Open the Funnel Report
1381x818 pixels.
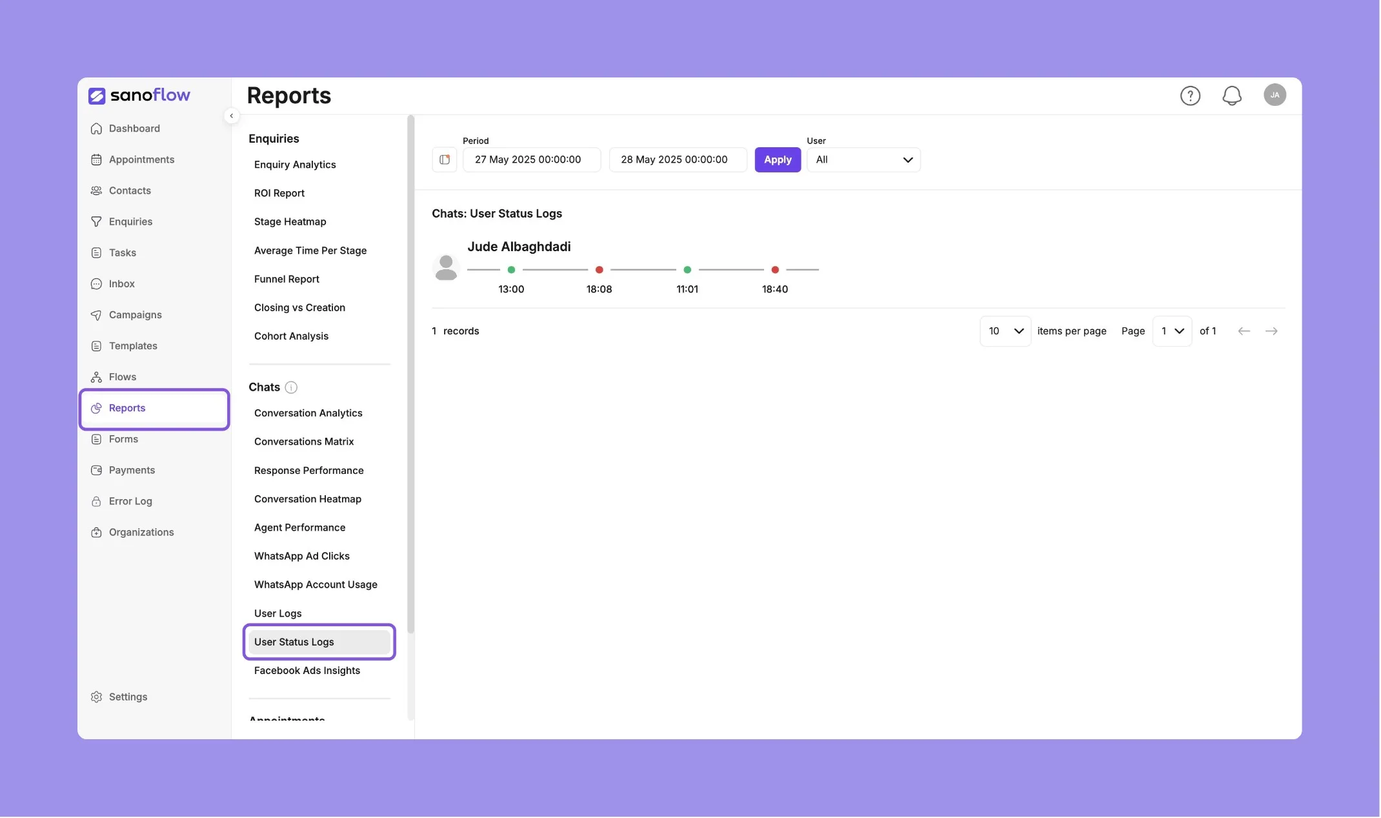(287, 279)
